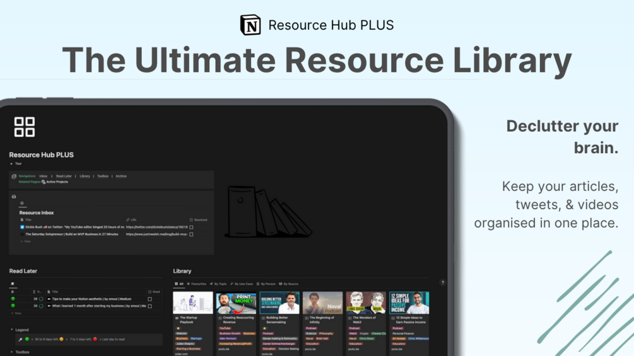
Task: Open the Active Projects related page
Action: click(x=57, y=182)
